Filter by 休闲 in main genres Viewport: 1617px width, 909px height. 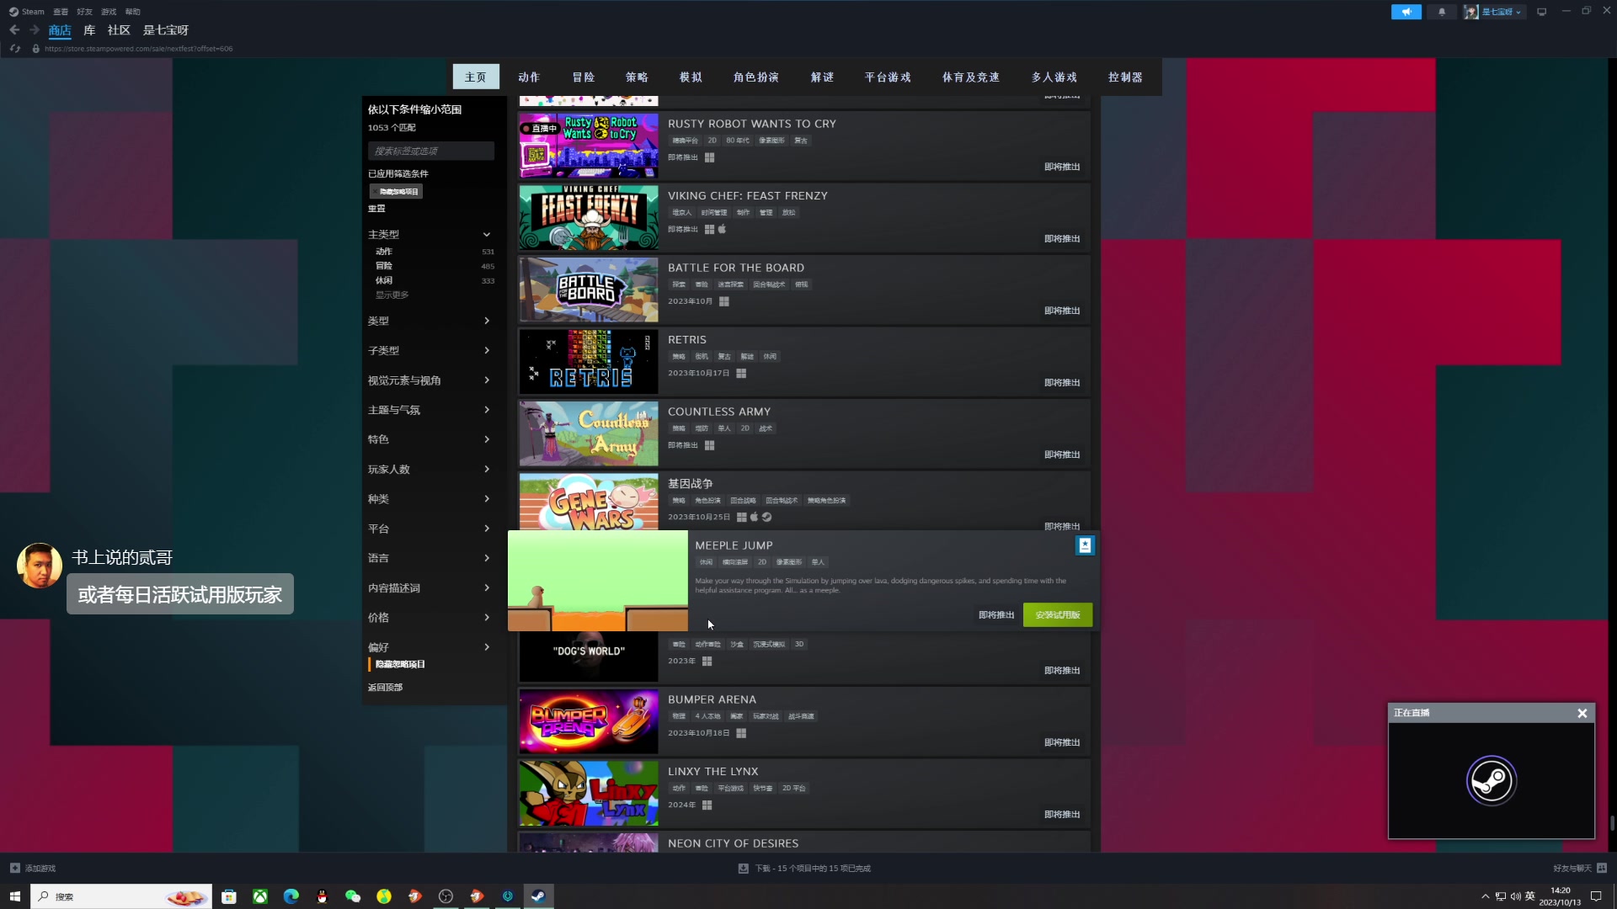point(384,280)
